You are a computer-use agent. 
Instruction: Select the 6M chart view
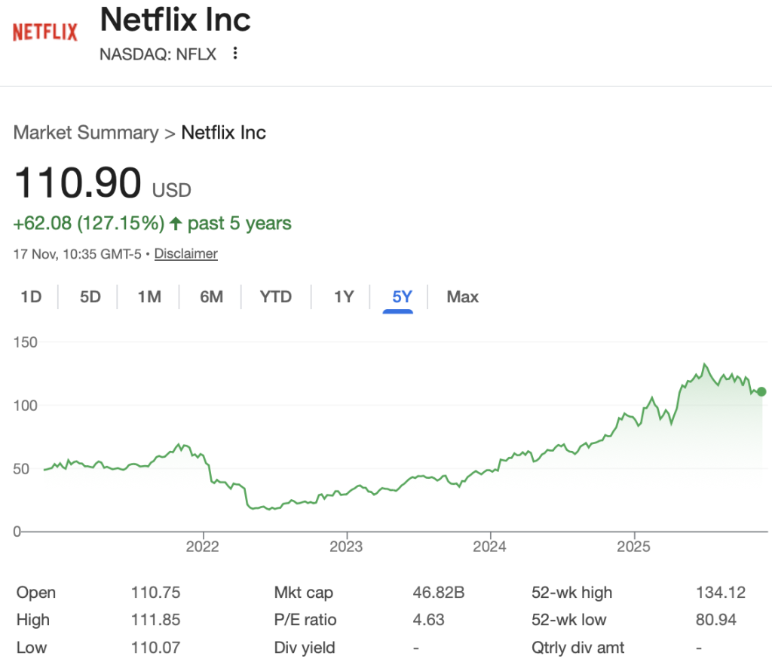pyautogui.click(x=211, y=296)
